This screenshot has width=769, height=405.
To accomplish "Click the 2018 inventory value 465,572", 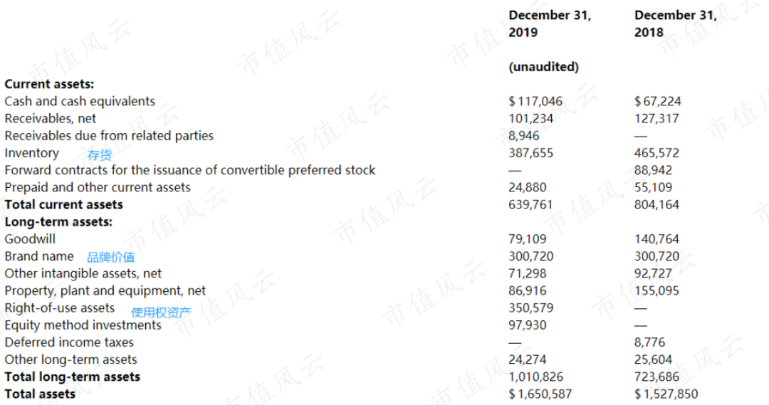I will point(656,153).
